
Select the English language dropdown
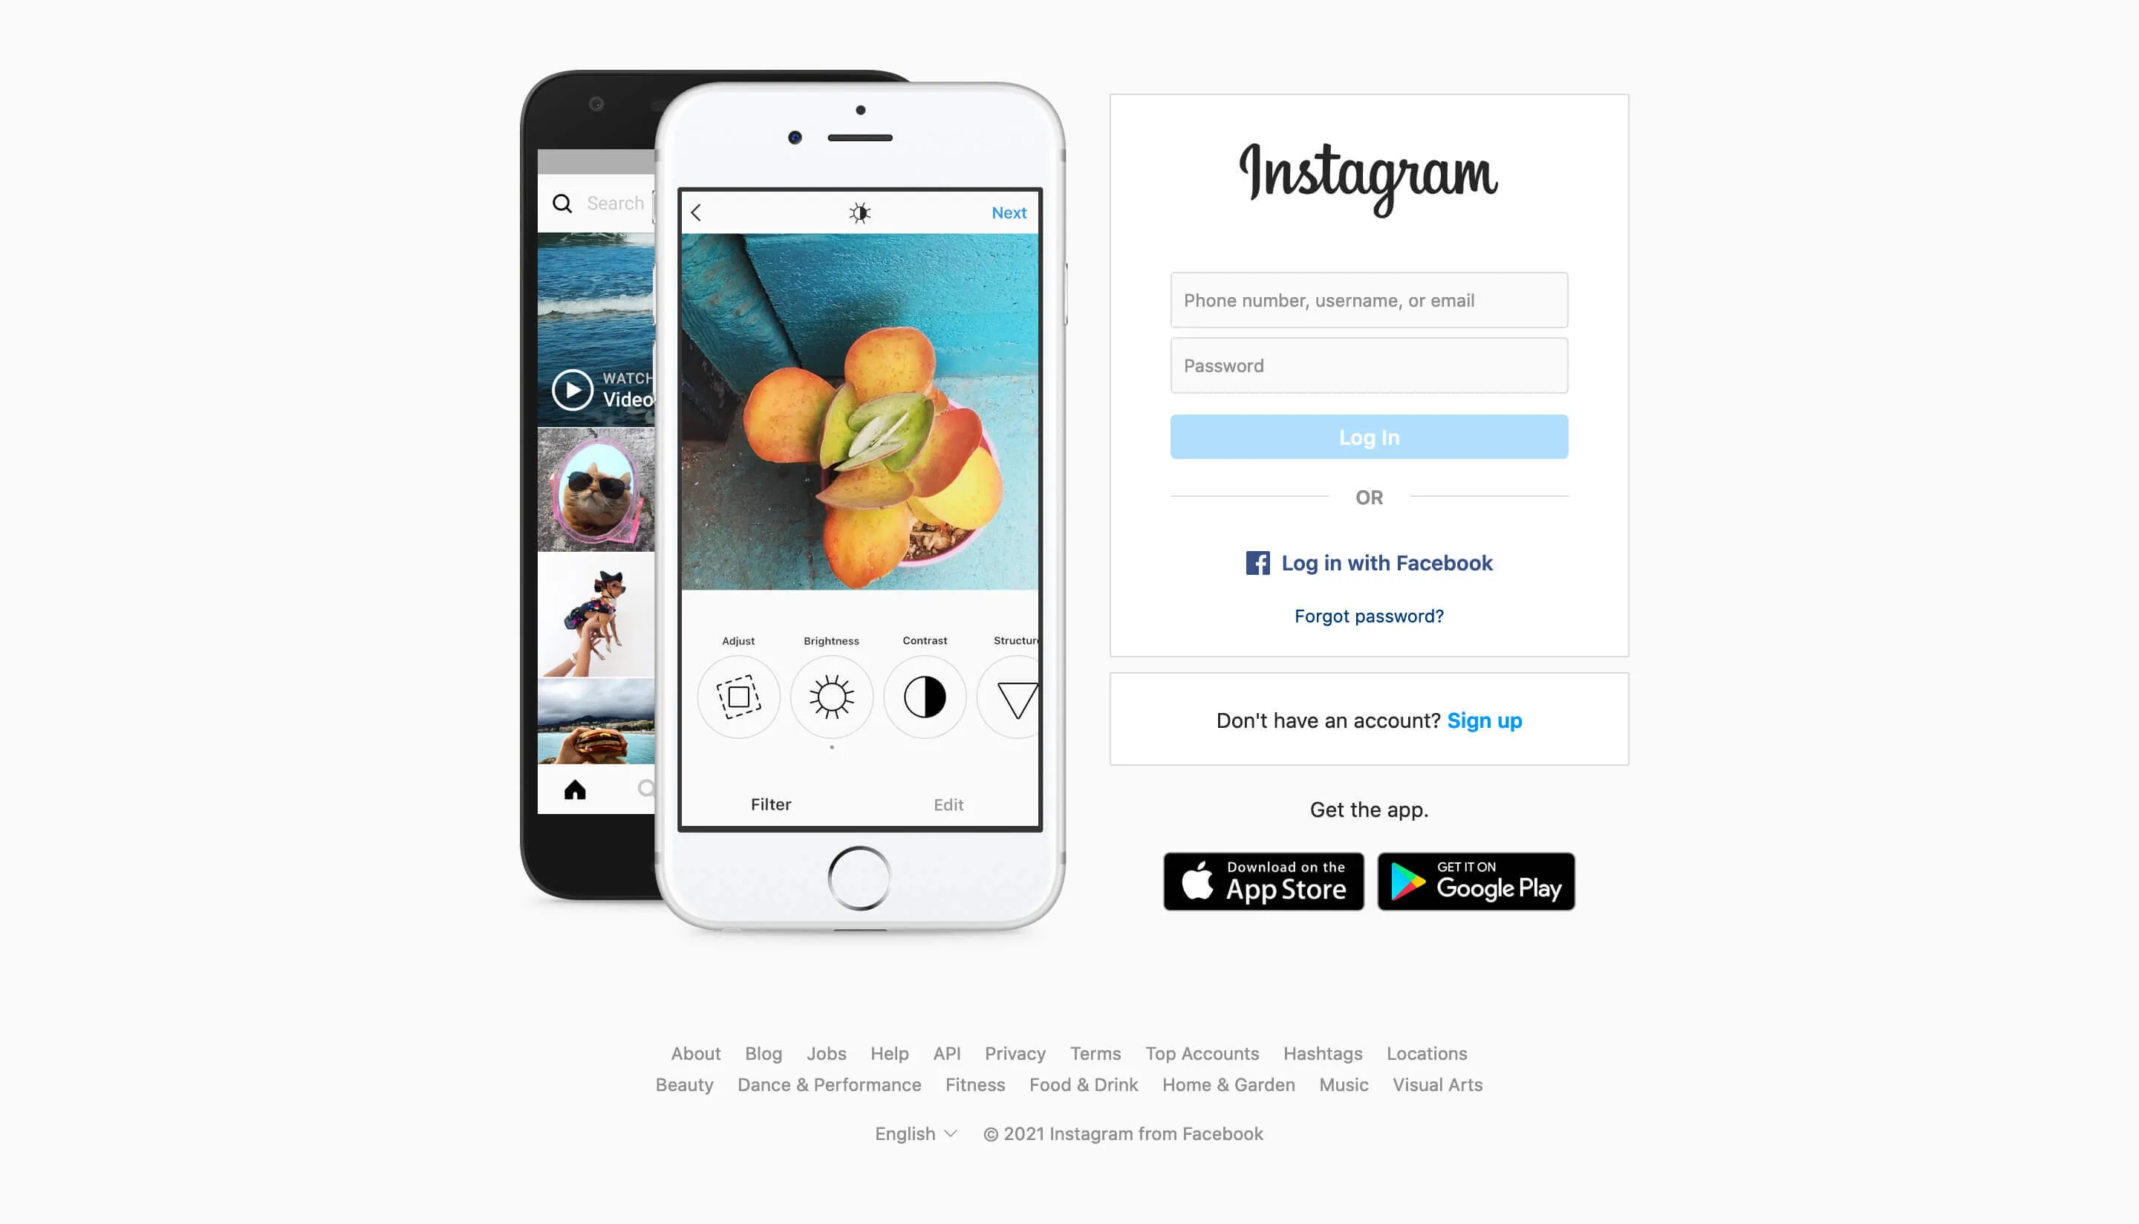[915, 1133]
